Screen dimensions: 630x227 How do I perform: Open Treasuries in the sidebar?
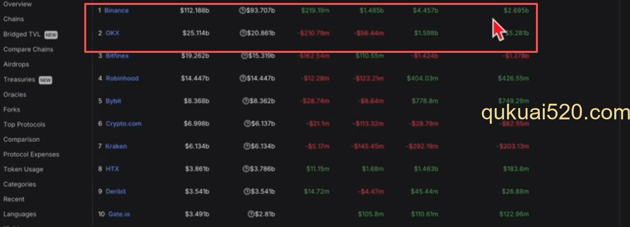click(19, 79)
